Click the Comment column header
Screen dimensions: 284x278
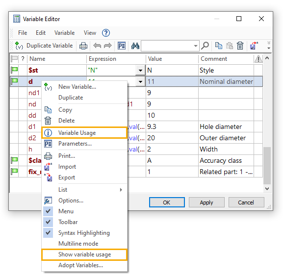coord(226,59)
